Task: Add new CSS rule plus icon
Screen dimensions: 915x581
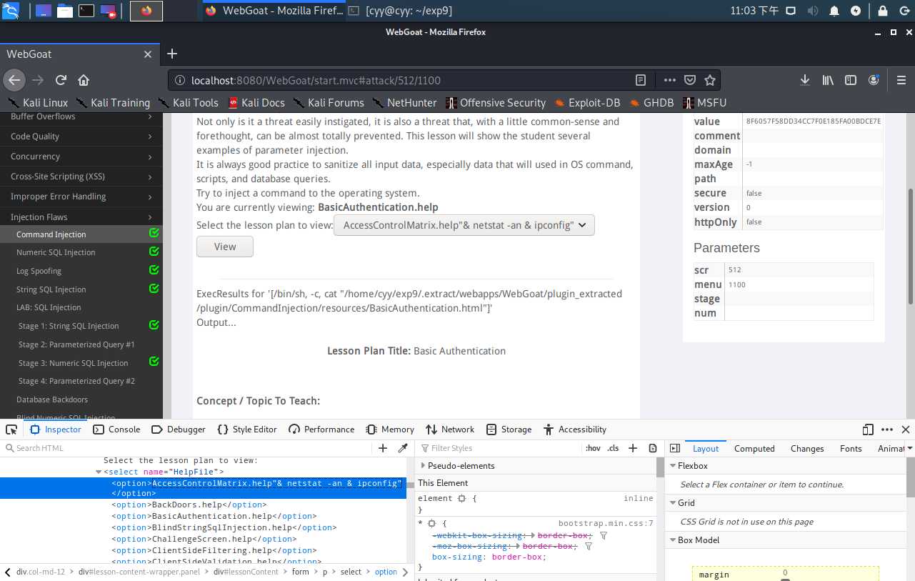Action: (633, 448)
